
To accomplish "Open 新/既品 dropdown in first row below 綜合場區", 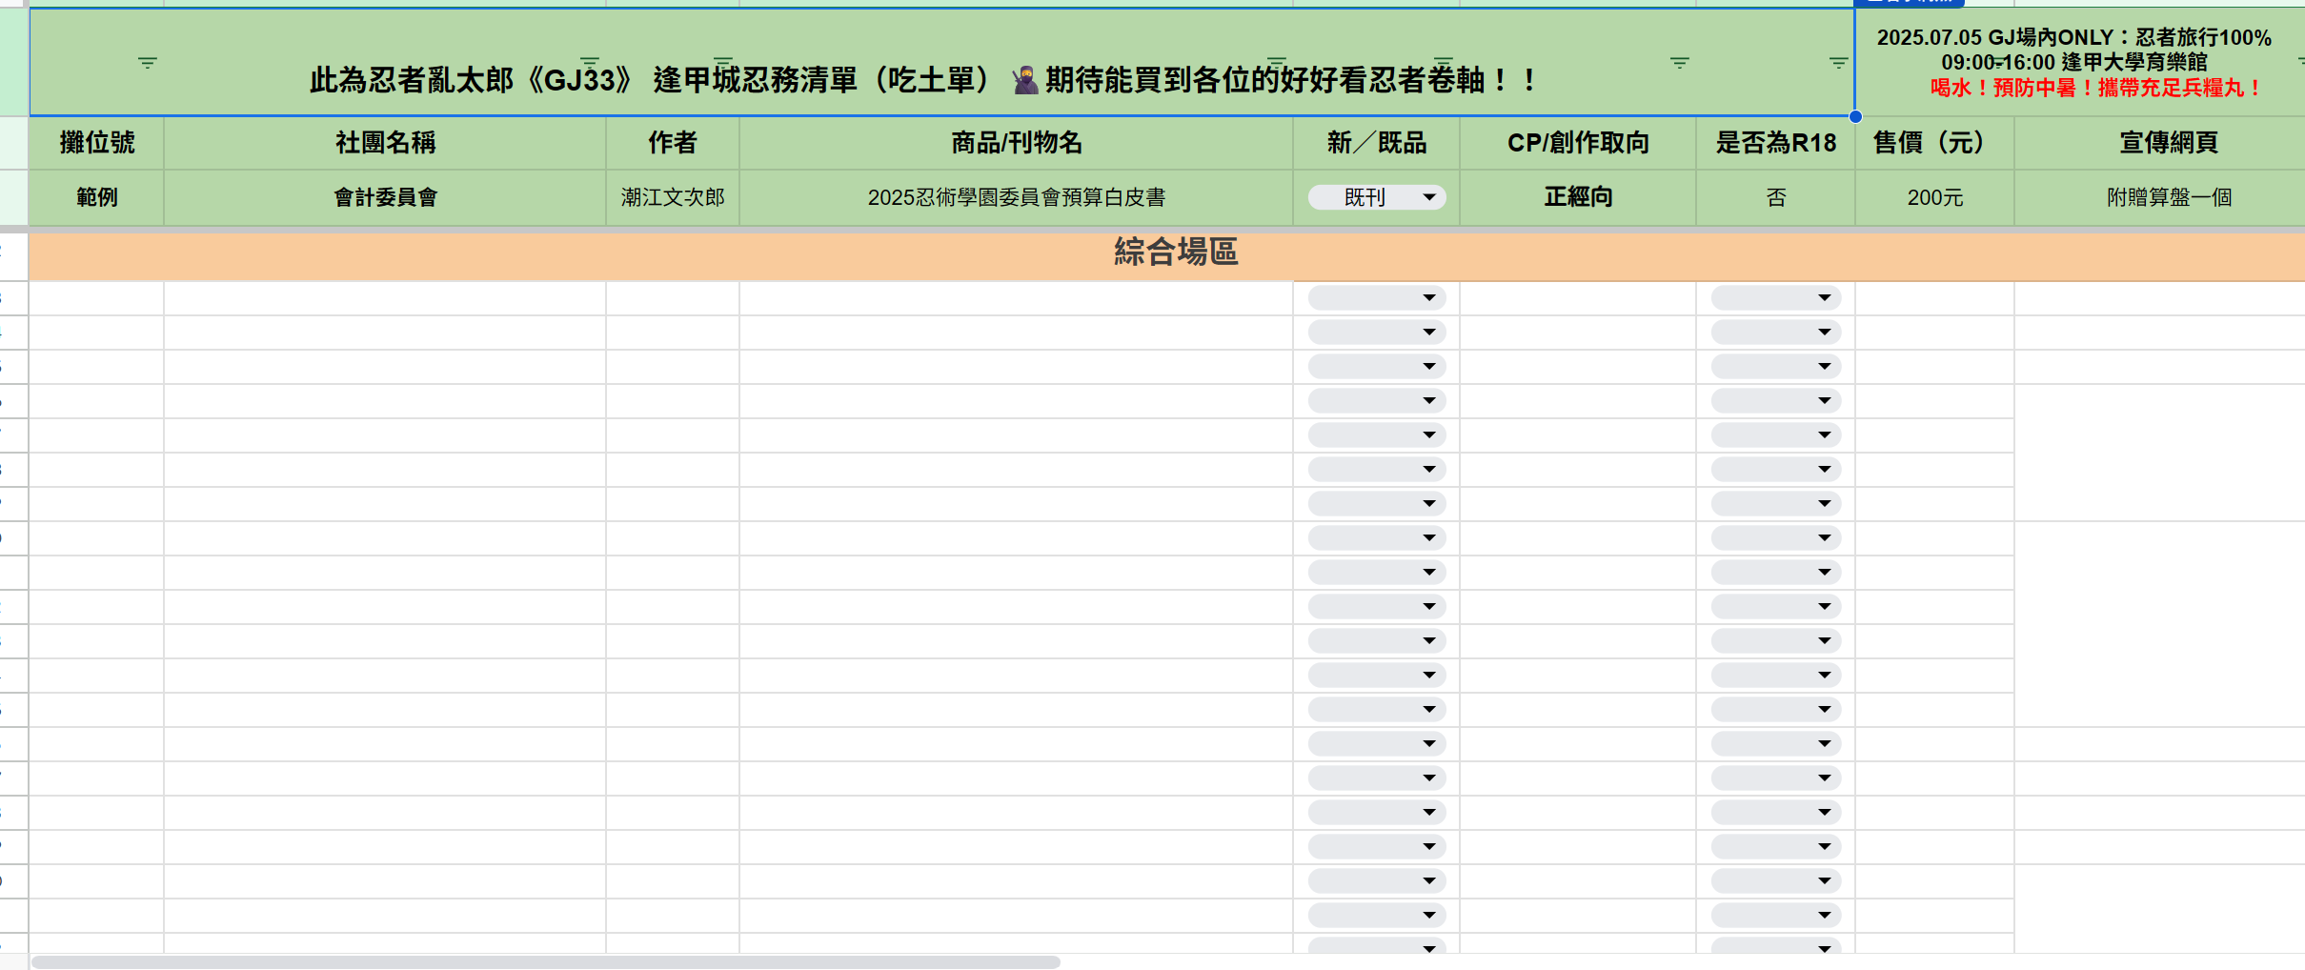I will coord(1377,298).
